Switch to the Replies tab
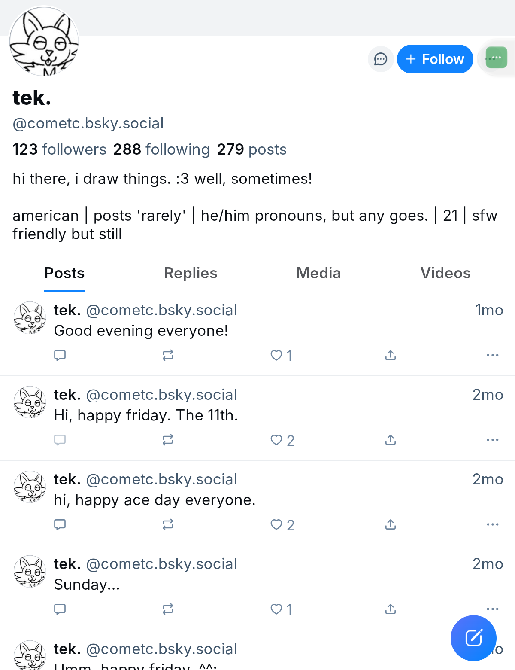The image size is (515, 670). pos(191,273)
